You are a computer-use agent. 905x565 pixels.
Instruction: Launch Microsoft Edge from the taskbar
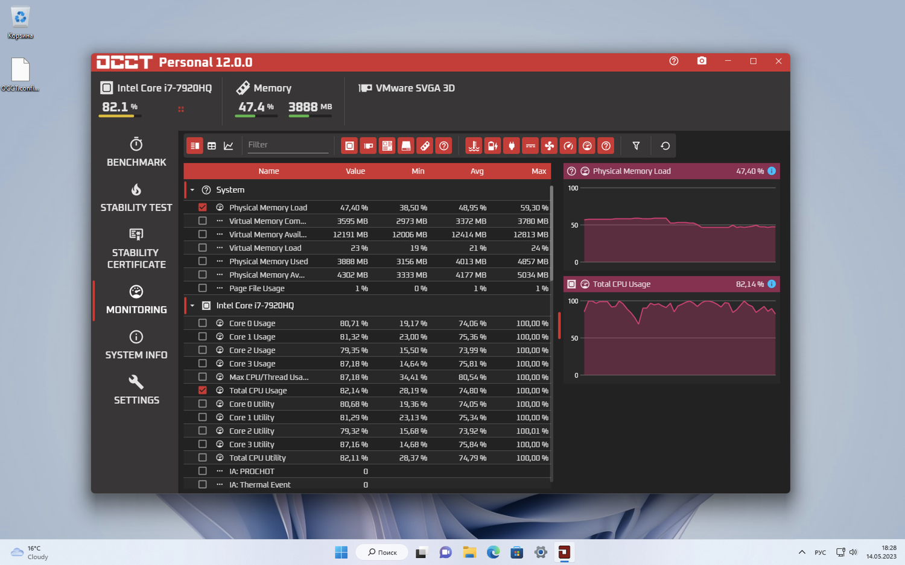pyautogui.click(x=493, y=552)
